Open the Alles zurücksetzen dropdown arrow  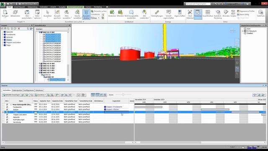[33, 17]
